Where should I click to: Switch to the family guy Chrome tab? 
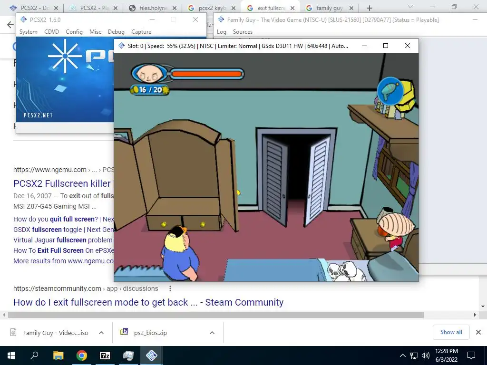point(329,8)
